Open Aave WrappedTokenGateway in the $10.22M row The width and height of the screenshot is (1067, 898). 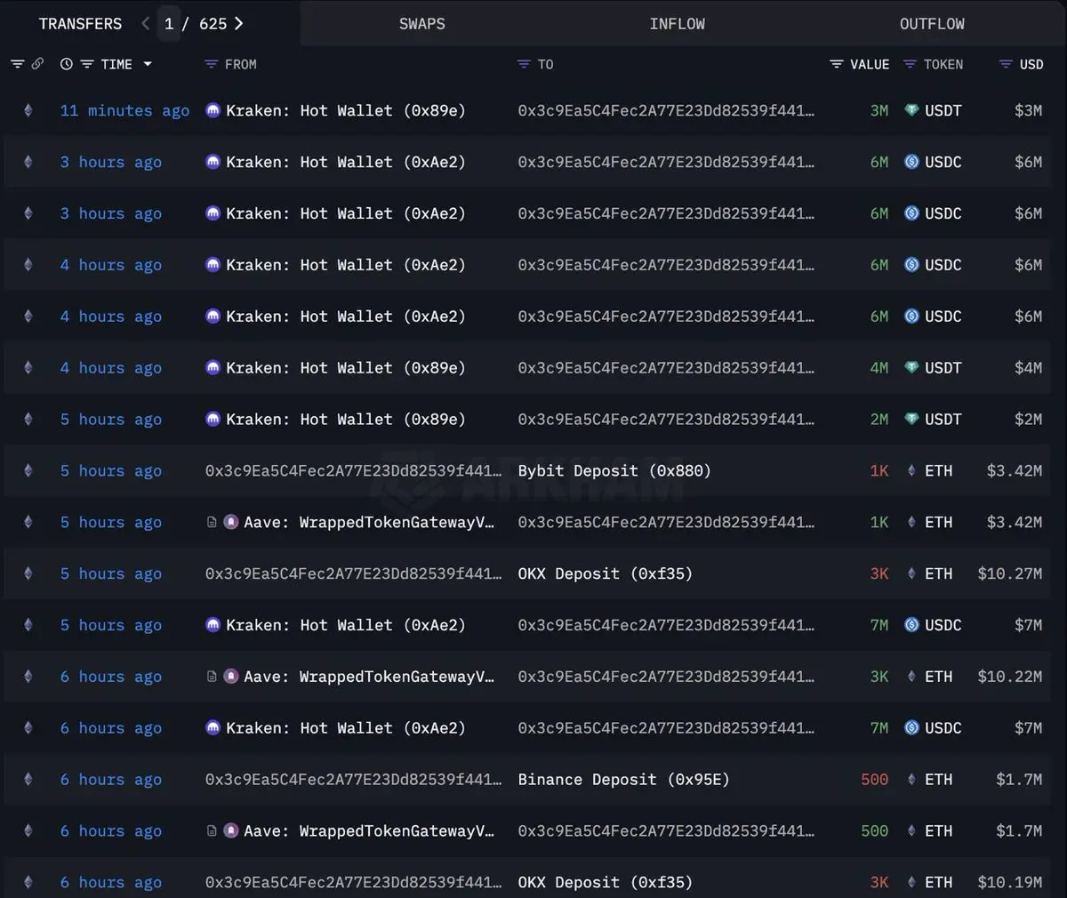[369, 677]
